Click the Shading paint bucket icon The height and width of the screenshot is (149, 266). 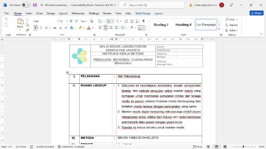tap(132, 28)
